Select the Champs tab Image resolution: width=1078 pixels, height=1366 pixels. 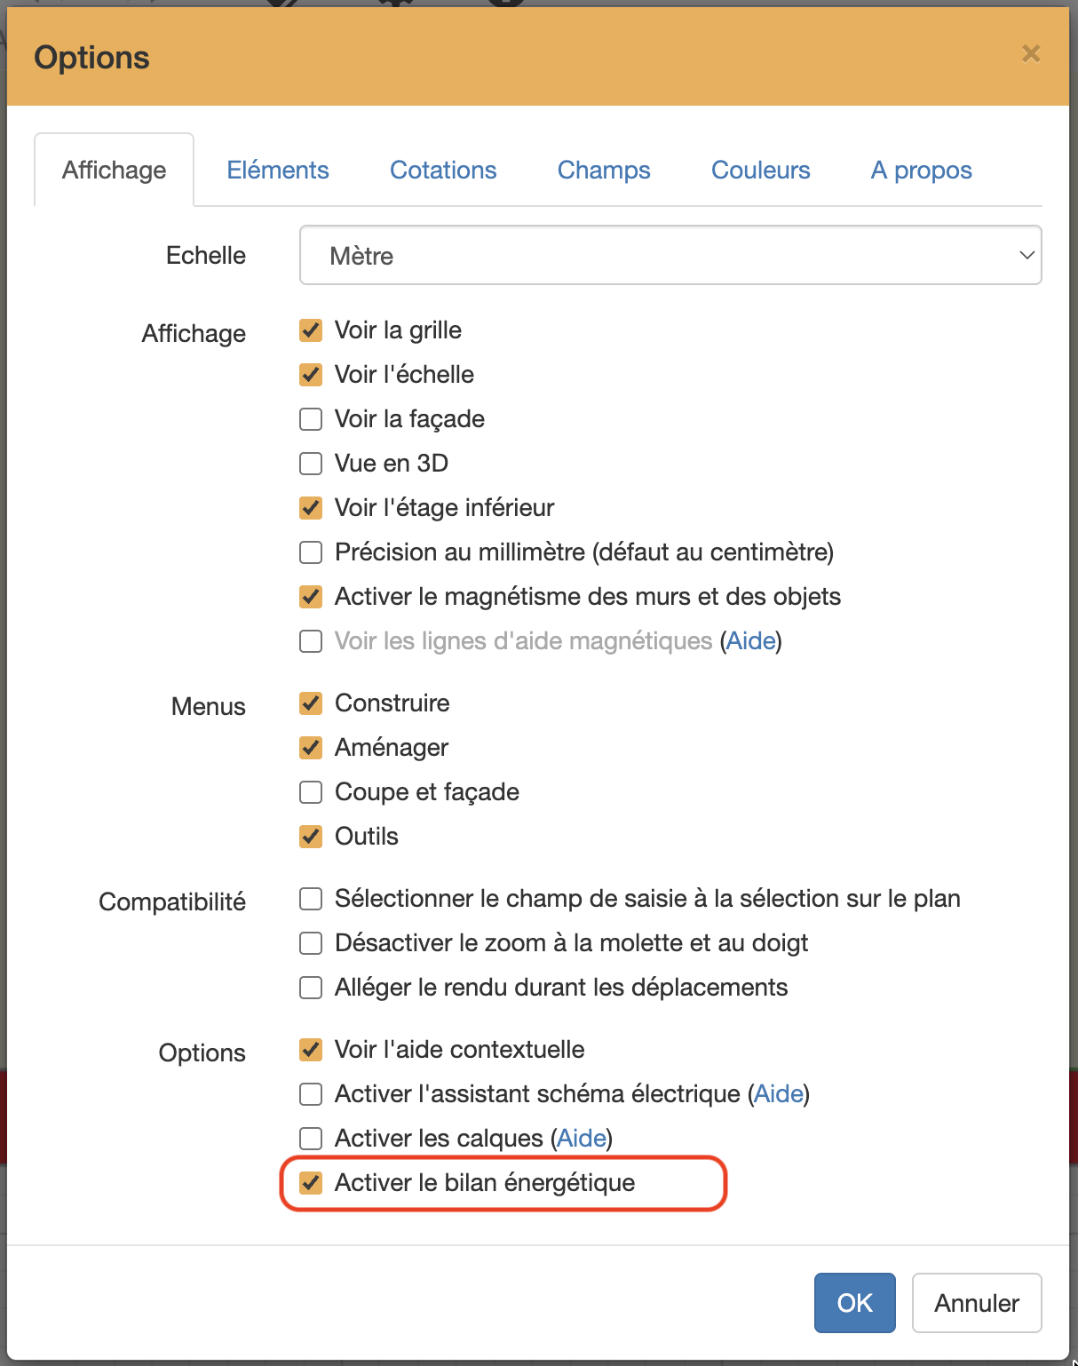coord(604,170)
